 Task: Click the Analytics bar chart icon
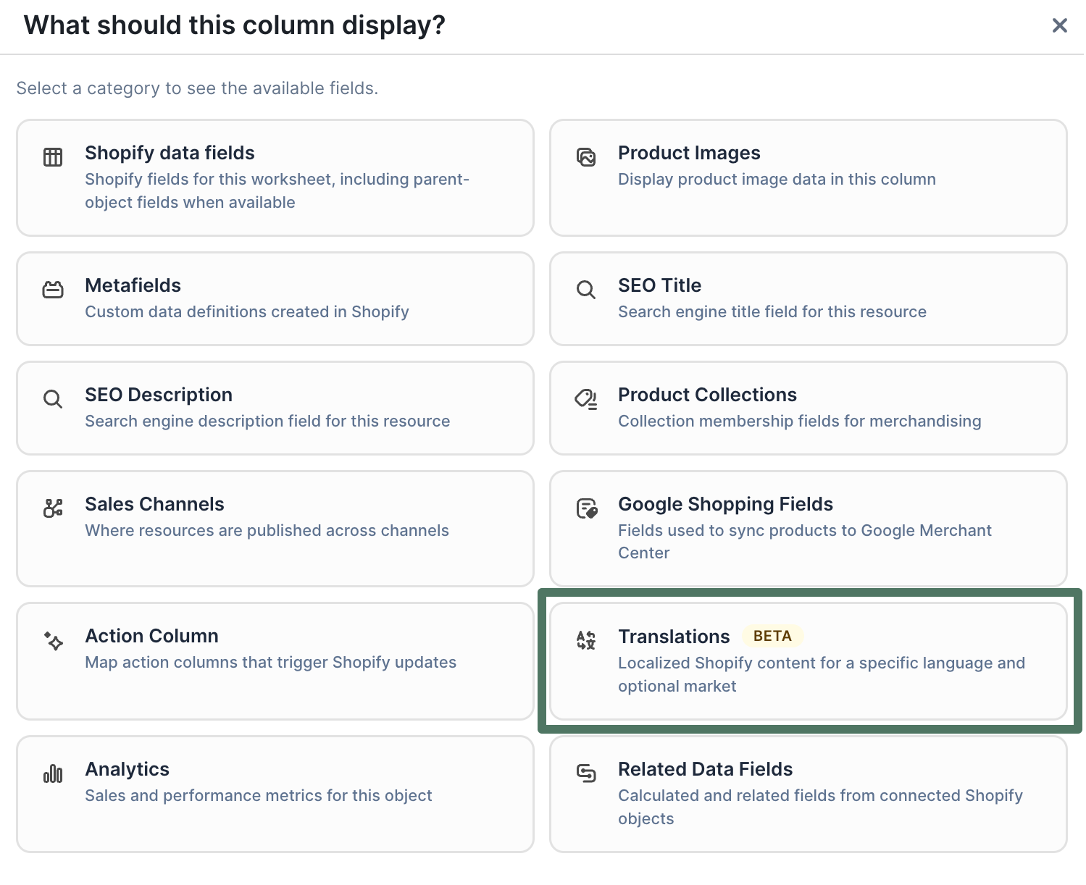(x=53, y=773)
